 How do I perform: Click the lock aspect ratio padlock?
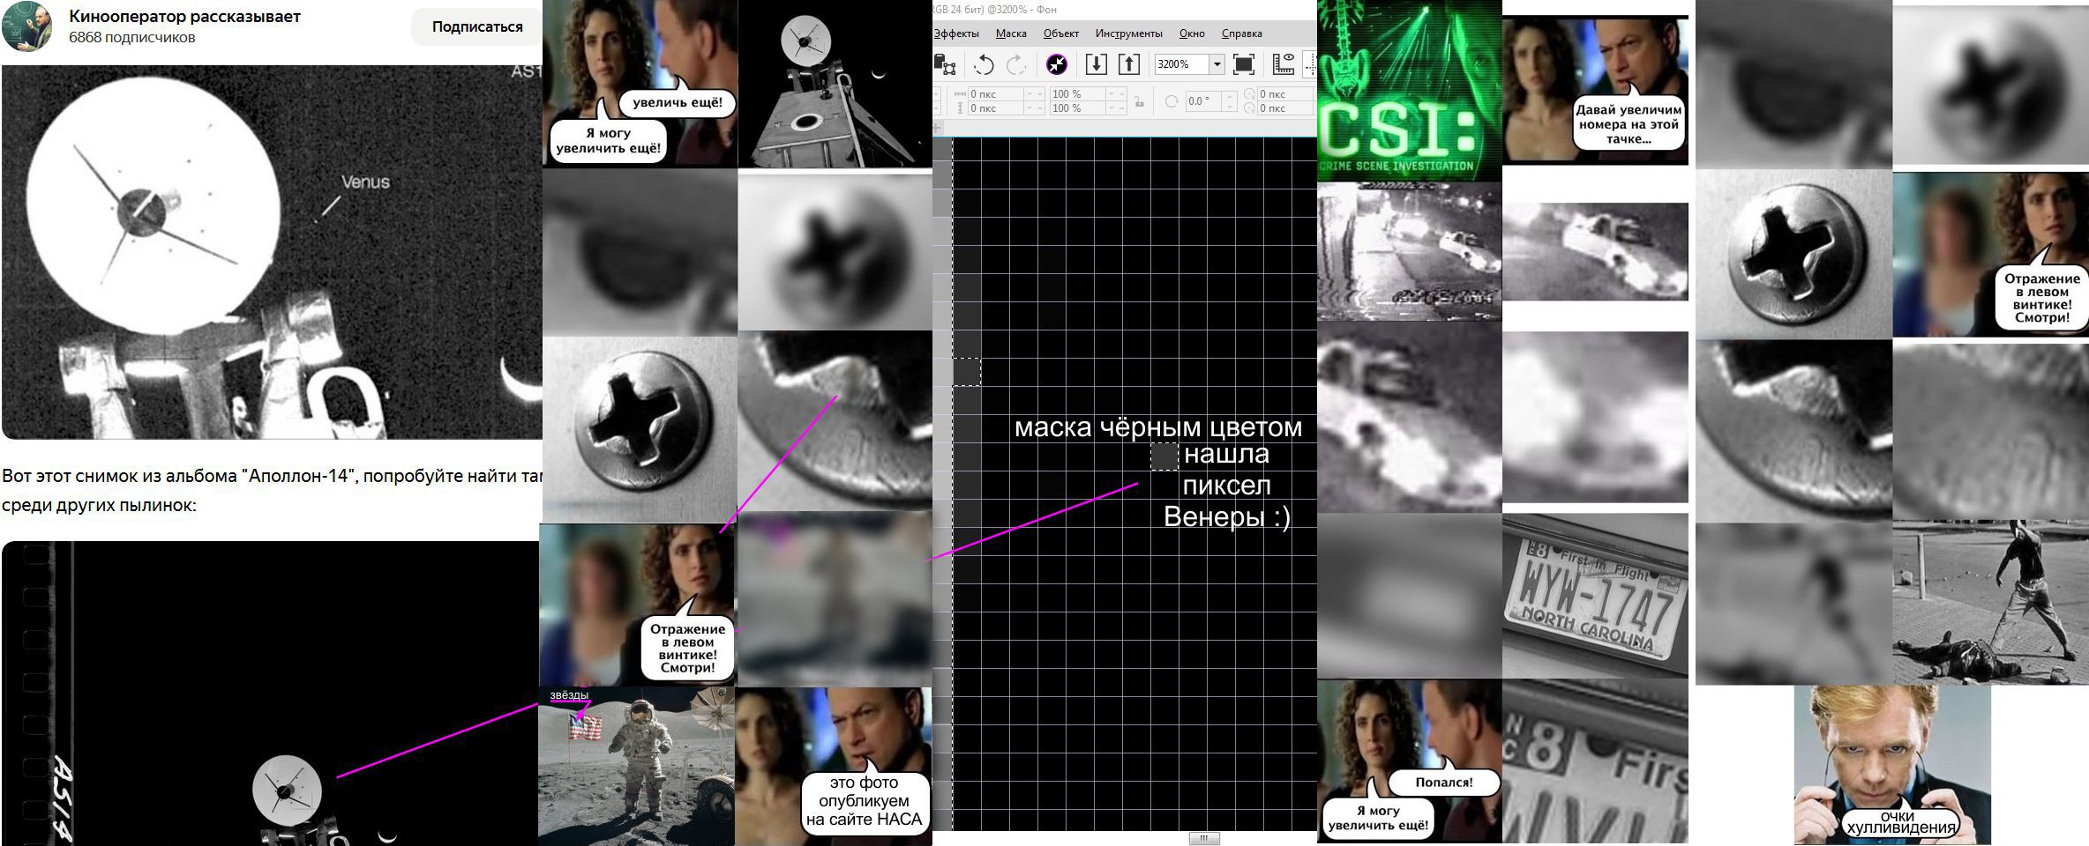pyautogui.click(x=1140, y=101)
